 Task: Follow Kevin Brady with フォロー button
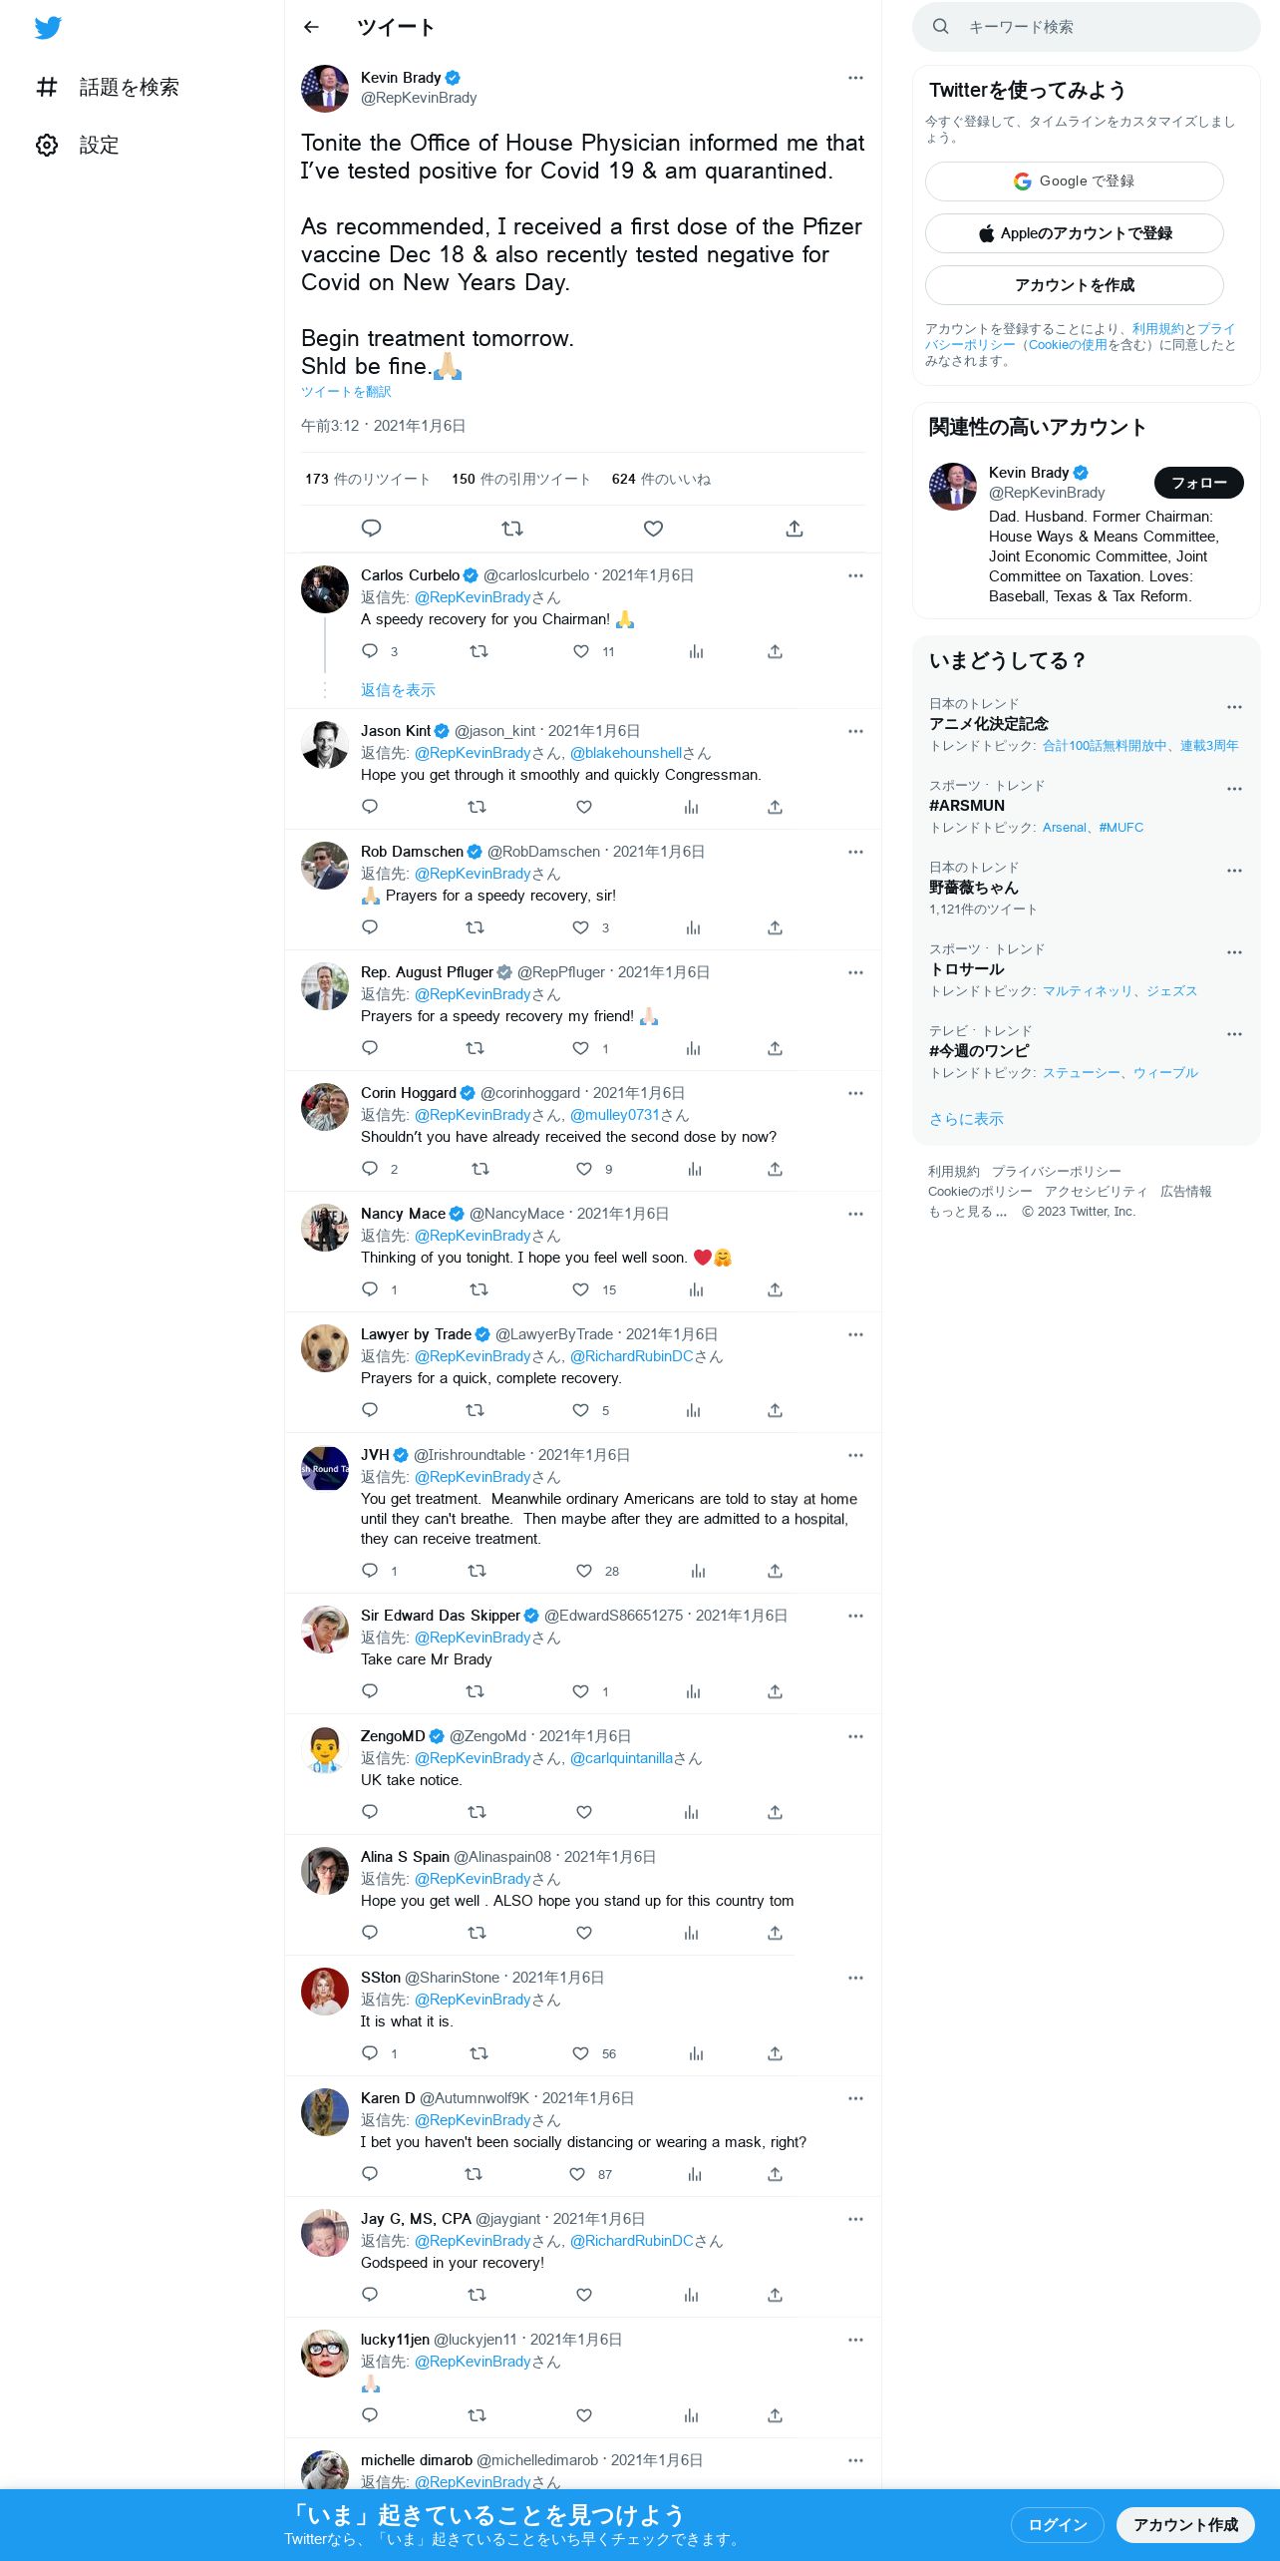click(x=1198, y=483)
